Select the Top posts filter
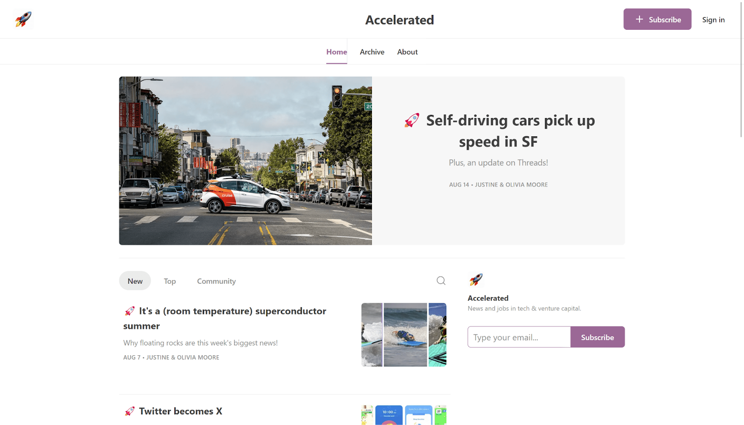This screenshot has height=425, width=744. point(169,281)
